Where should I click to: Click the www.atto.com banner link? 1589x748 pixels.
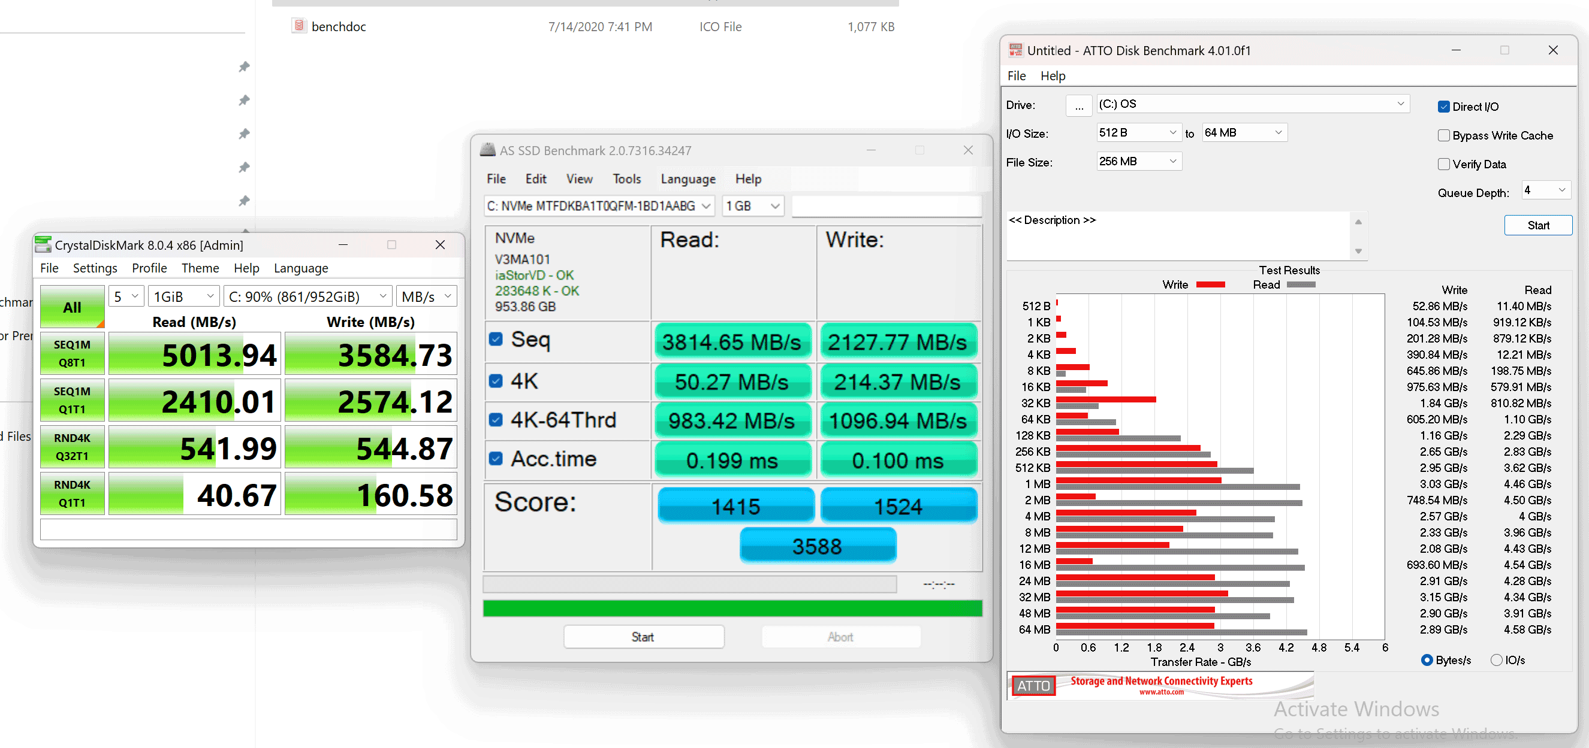coord(1161,692)
